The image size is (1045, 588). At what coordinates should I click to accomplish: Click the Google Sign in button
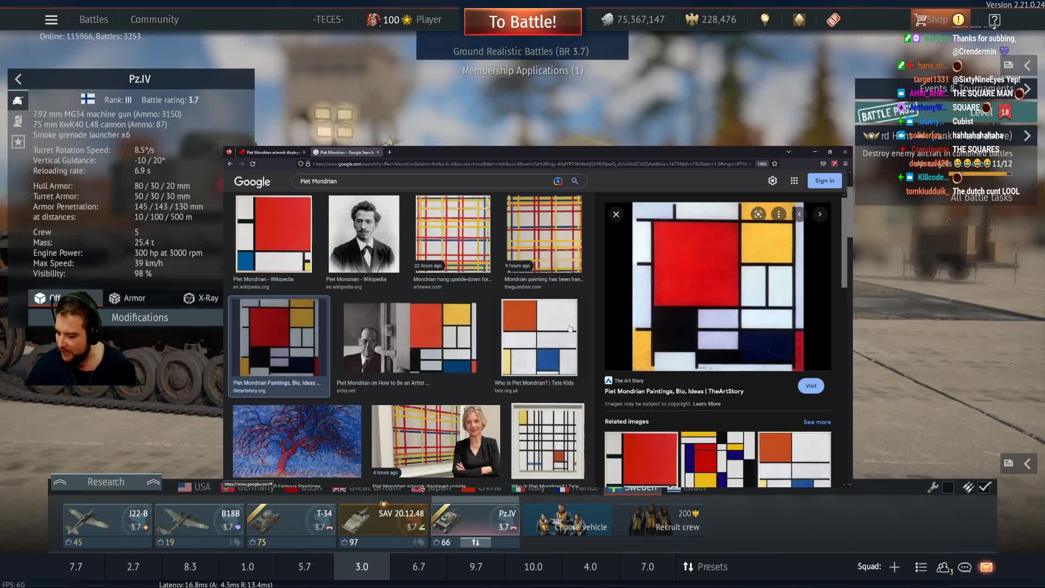825,181
